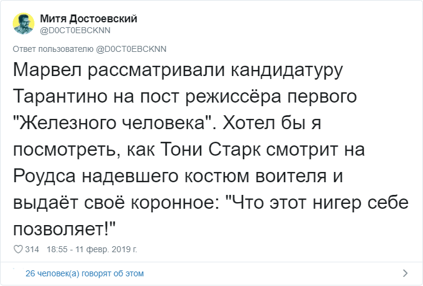This screenshot has height=286, width=423.
Task: Open the @D0CT0EBCKNN handle under the author name
Action: (76, 30)
